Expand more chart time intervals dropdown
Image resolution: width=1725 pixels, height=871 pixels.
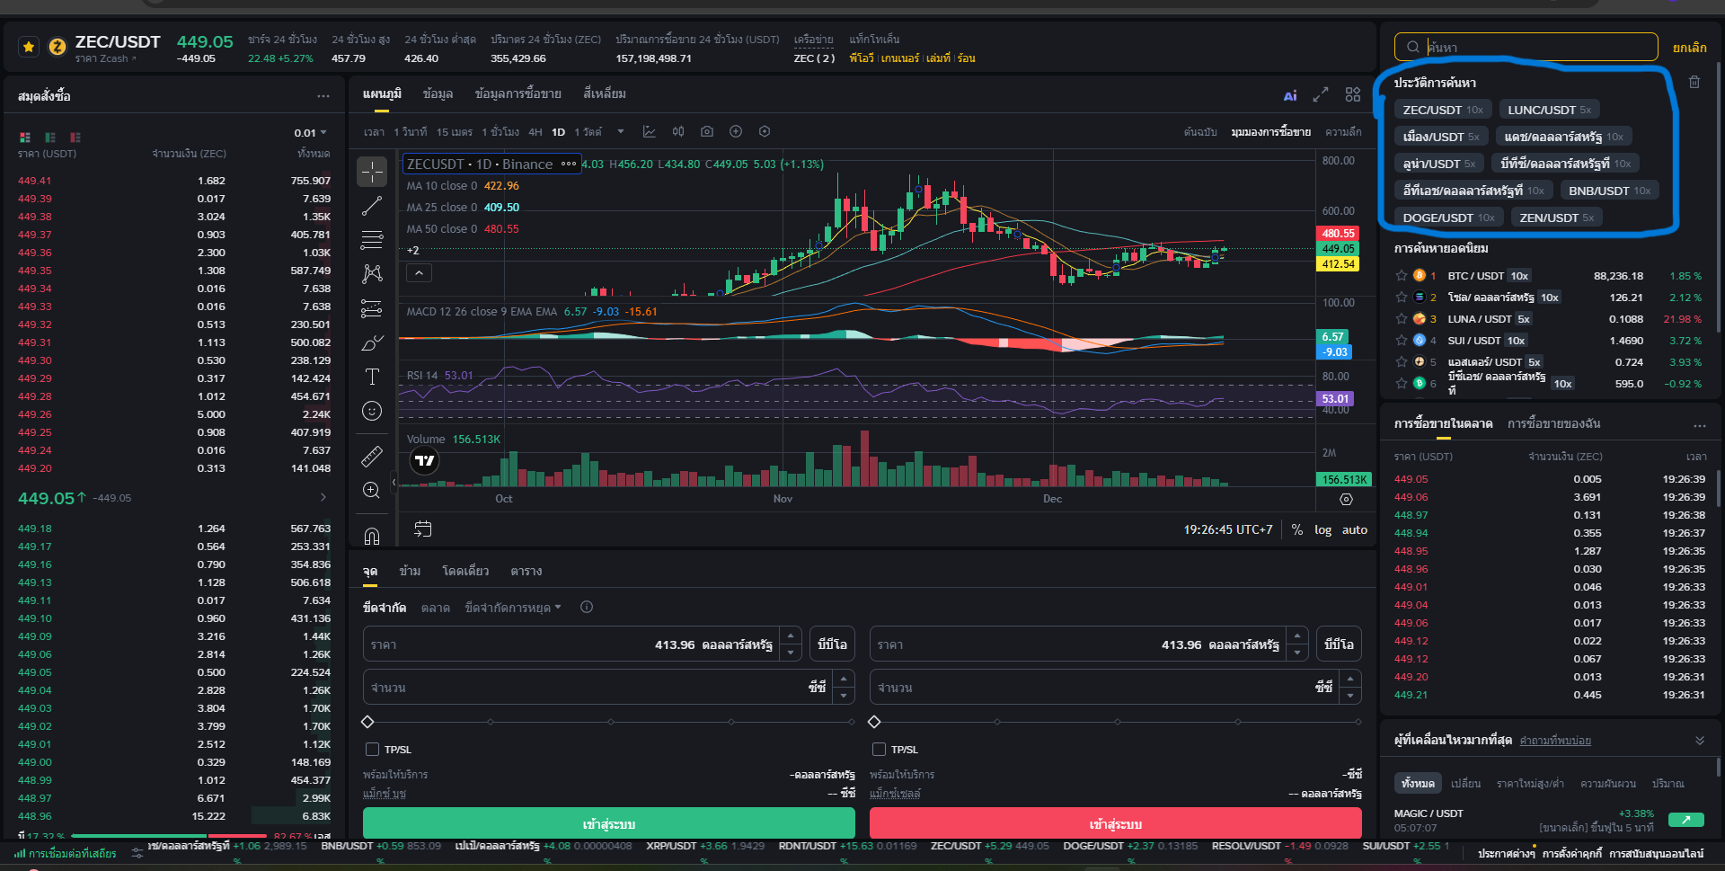coord(621,132)
